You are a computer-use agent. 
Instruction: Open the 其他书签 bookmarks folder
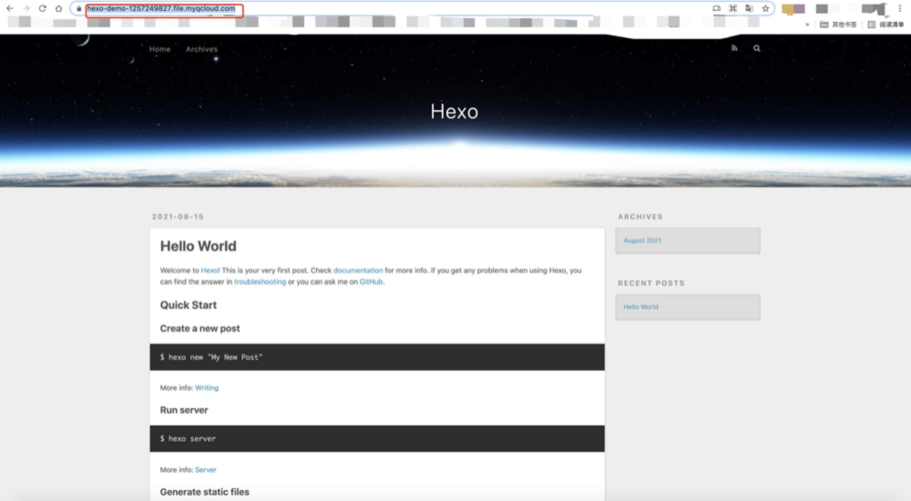click(838, 25)
